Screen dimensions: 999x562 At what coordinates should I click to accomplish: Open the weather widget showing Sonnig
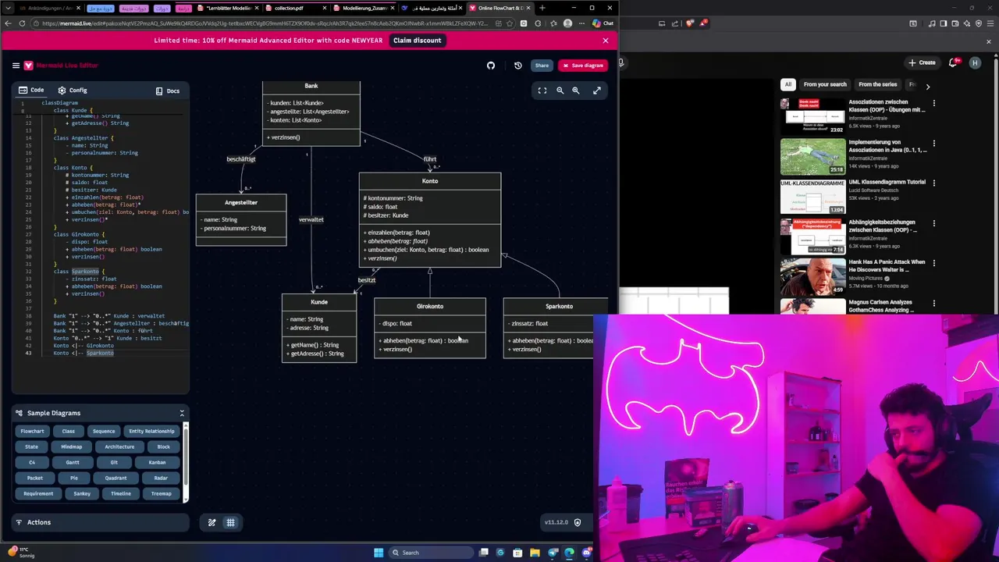point(20,553)
